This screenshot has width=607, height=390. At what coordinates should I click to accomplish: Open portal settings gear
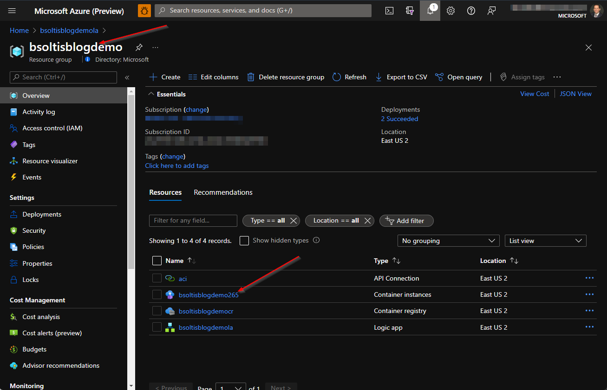point(450,11)
